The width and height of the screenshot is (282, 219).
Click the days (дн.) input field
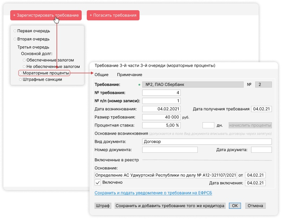click(208, 125)
